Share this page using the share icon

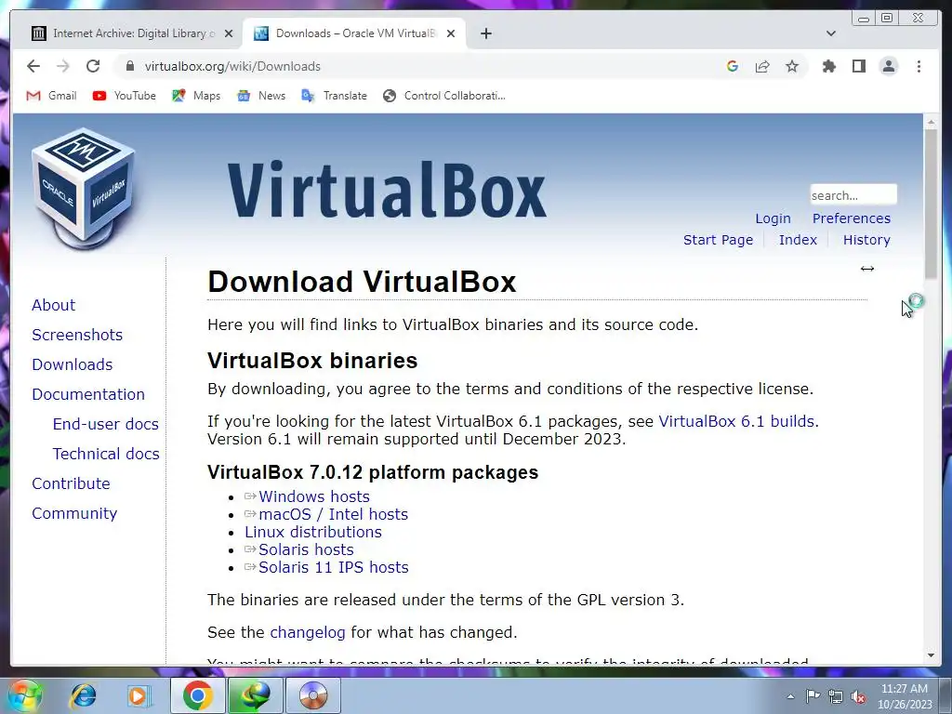(x=762, y=66)
